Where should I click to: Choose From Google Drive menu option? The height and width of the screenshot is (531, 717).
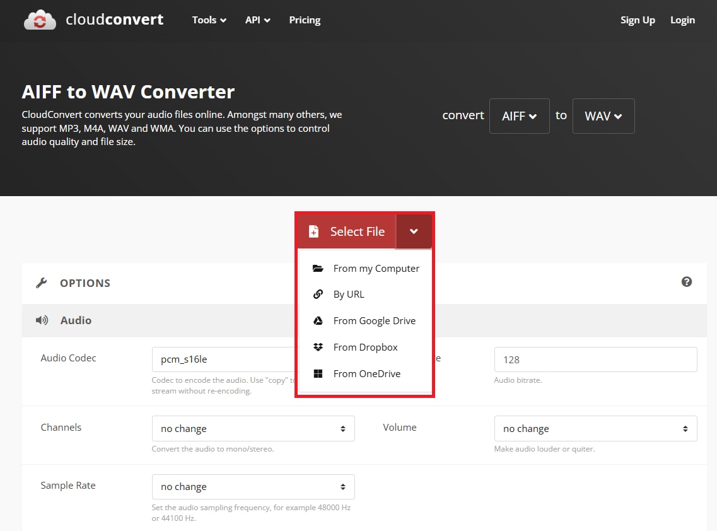click(x=365, y=320)
